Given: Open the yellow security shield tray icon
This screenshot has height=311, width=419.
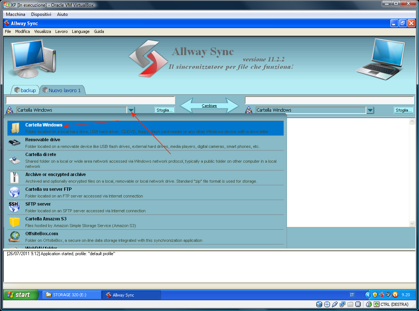Looking at the screenshot, I should coord(375,295).
